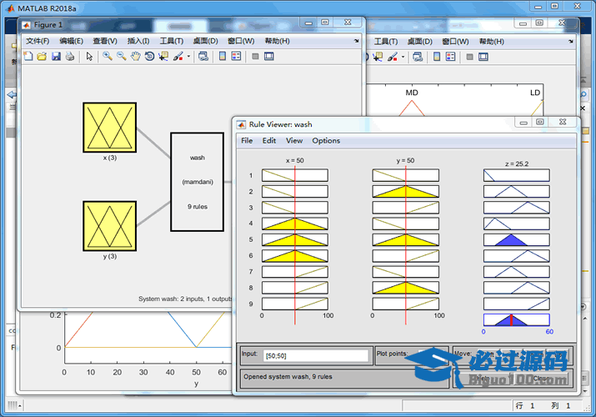Click Show Plot Tools icon in Figure 1
The width and height of the screenshot is (596, 417).
click(269, 56)
